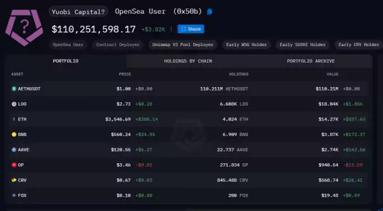Viewport: 383px width, 211px height.
Task: Copy the 0x50b wallet address icon
Action: [x=210, y=12]
